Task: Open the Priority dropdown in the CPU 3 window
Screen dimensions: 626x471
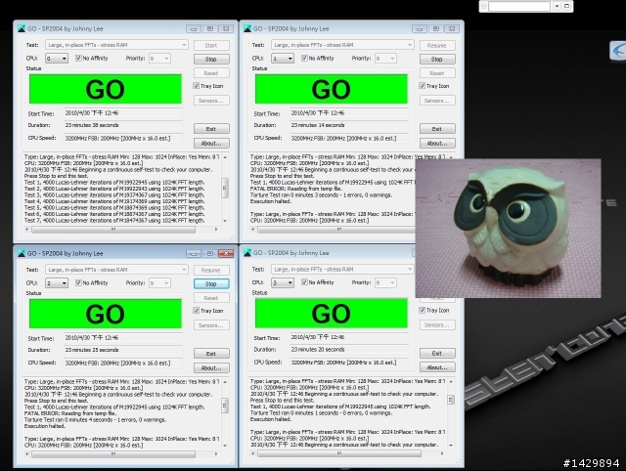Action: pos(385,282)
